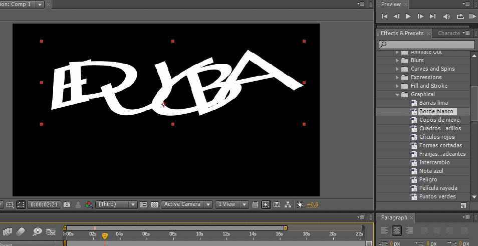Align text left in Paragraph panel

[x=384, y=231]
